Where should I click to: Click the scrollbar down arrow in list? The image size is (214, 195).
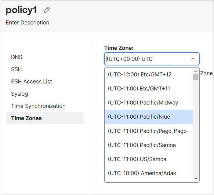pos(196,179)
